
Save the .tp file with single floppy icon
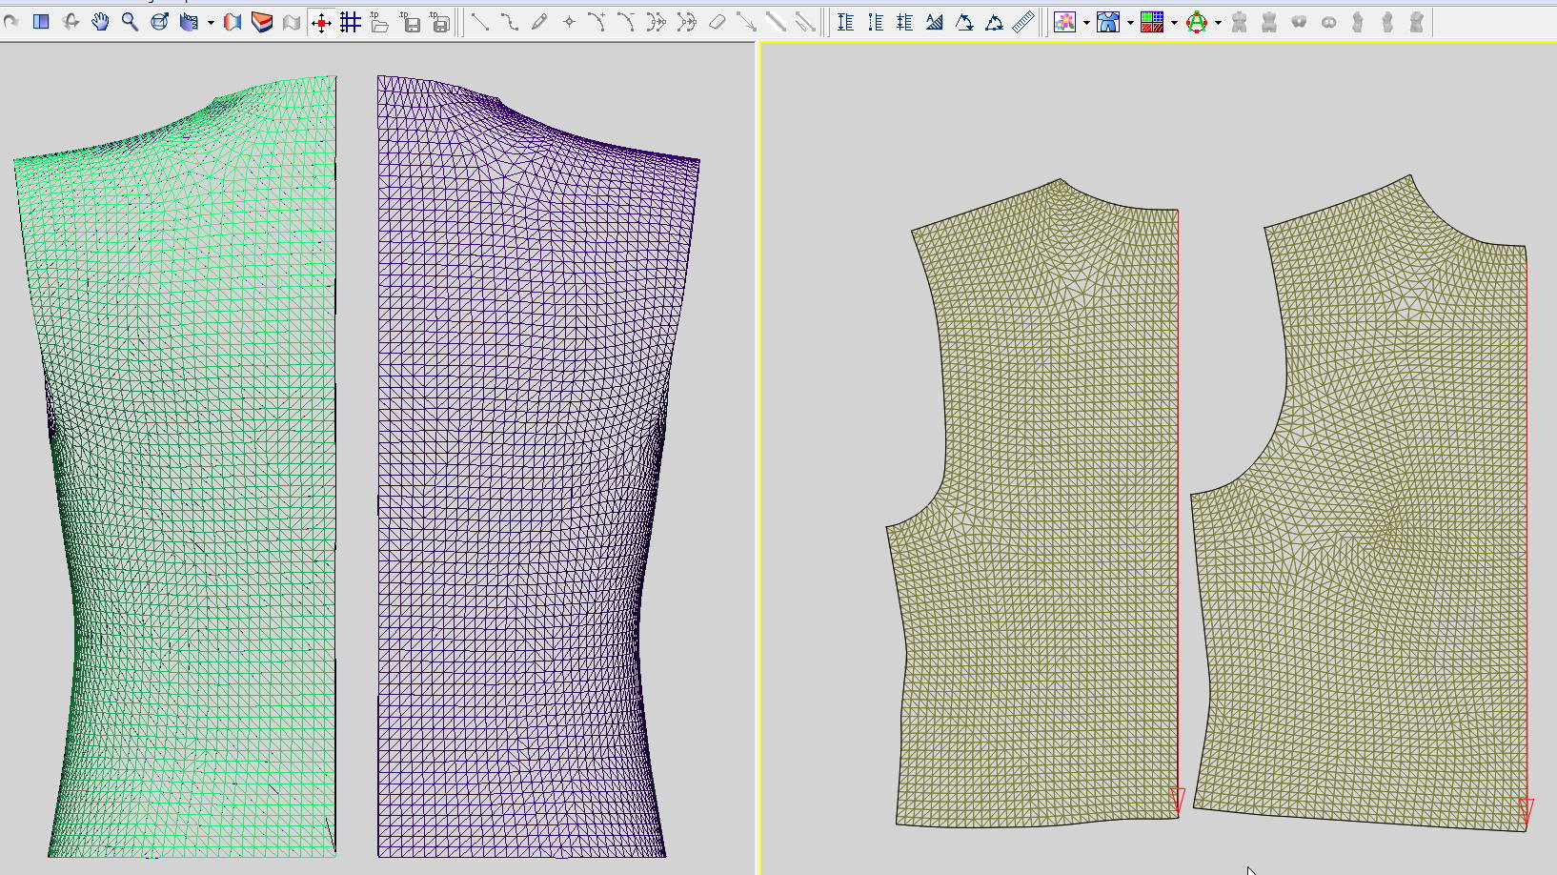[410, 22]
